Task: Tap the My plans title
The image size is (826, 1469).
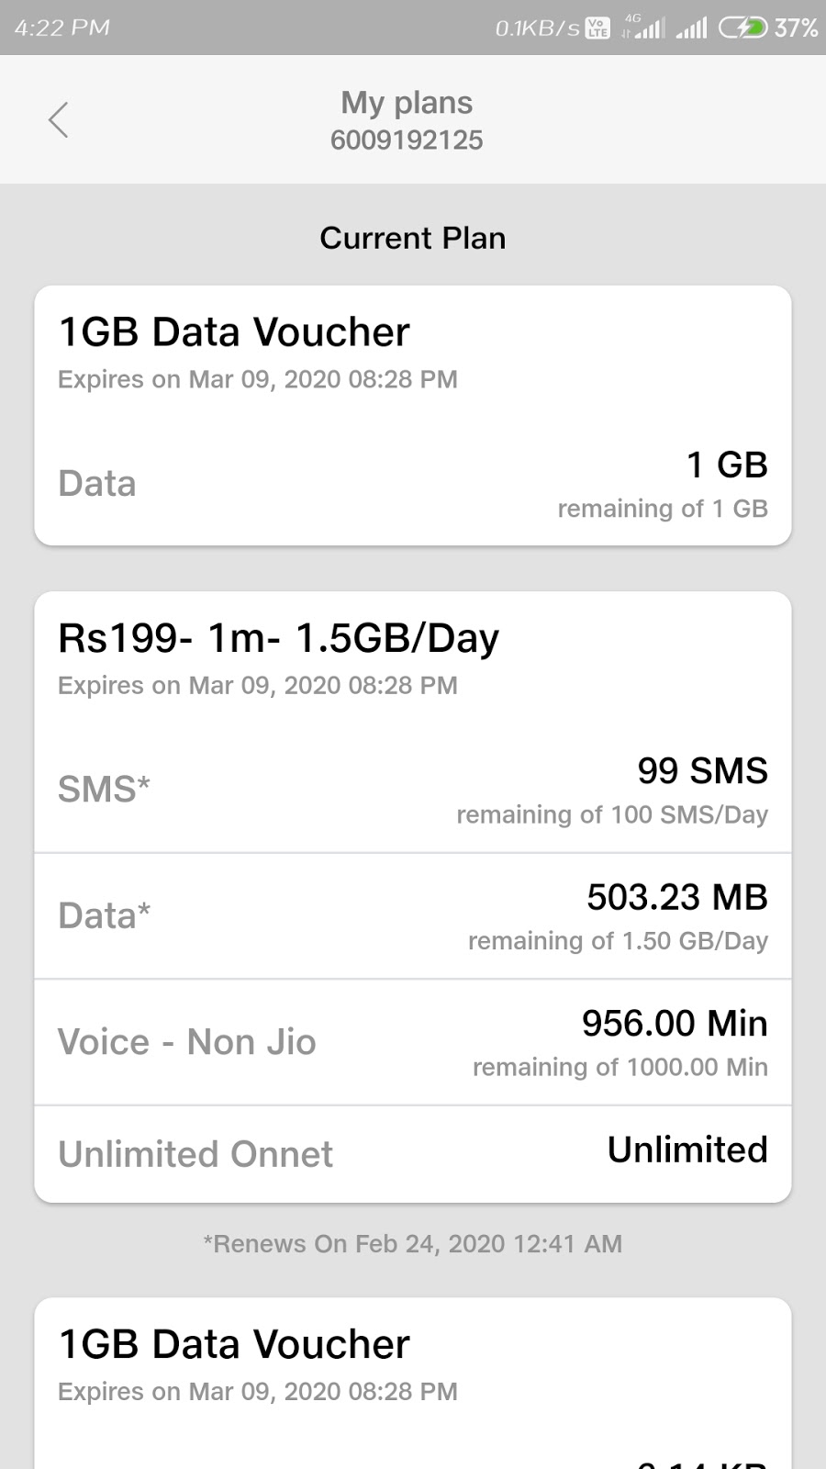Action: (x=407, y=103)
